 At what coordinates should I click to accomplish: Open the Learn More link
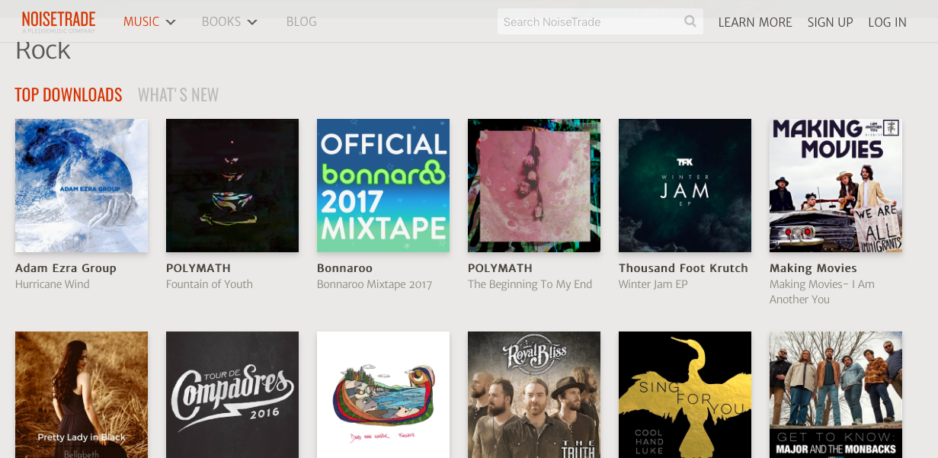pos(755,22)
